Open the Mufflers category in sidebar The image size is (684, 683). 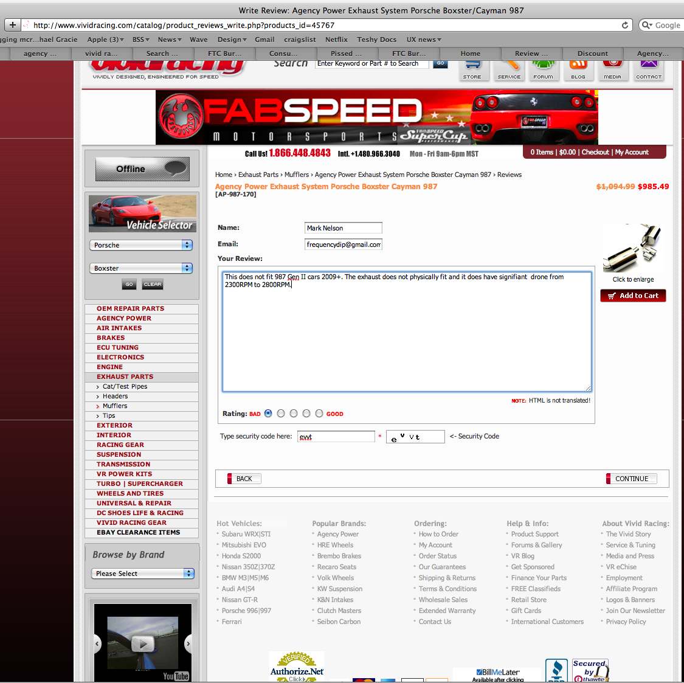115,406
